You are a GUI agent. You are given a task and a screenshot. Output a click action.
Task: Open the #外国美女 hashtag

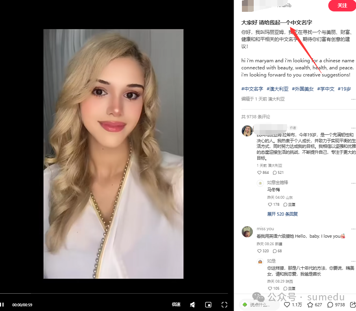click(303, 89)
